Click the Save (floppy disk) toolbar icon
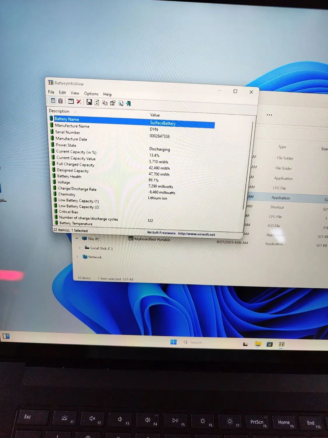Image resolution: width=328 pixels, height=438 pixels. (x=89, y=102)
